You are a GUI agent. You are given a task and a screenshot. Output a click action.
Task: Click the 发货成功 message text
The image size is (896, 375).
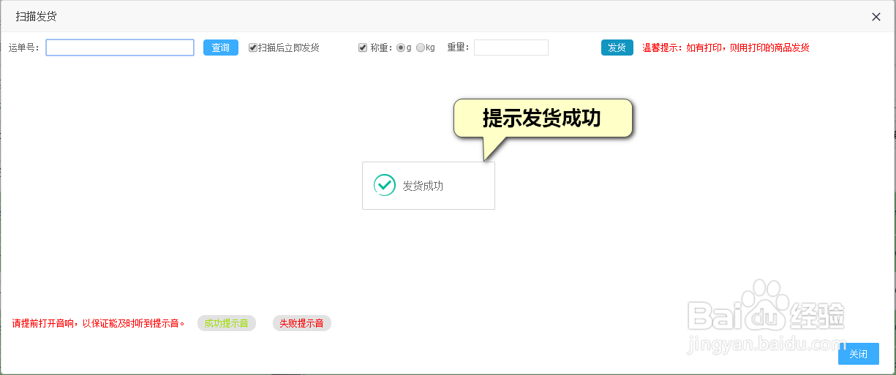tap(423, 186)
